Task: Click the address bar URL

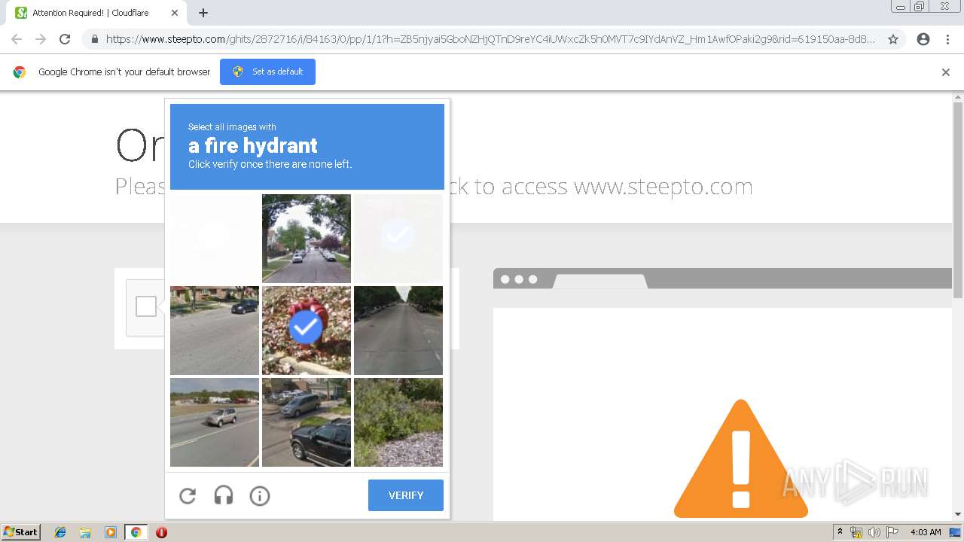Action: coord(490,39)
